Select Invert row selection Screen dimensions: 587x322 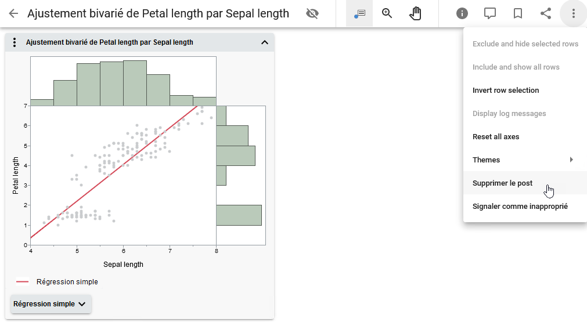coord(506,91)
